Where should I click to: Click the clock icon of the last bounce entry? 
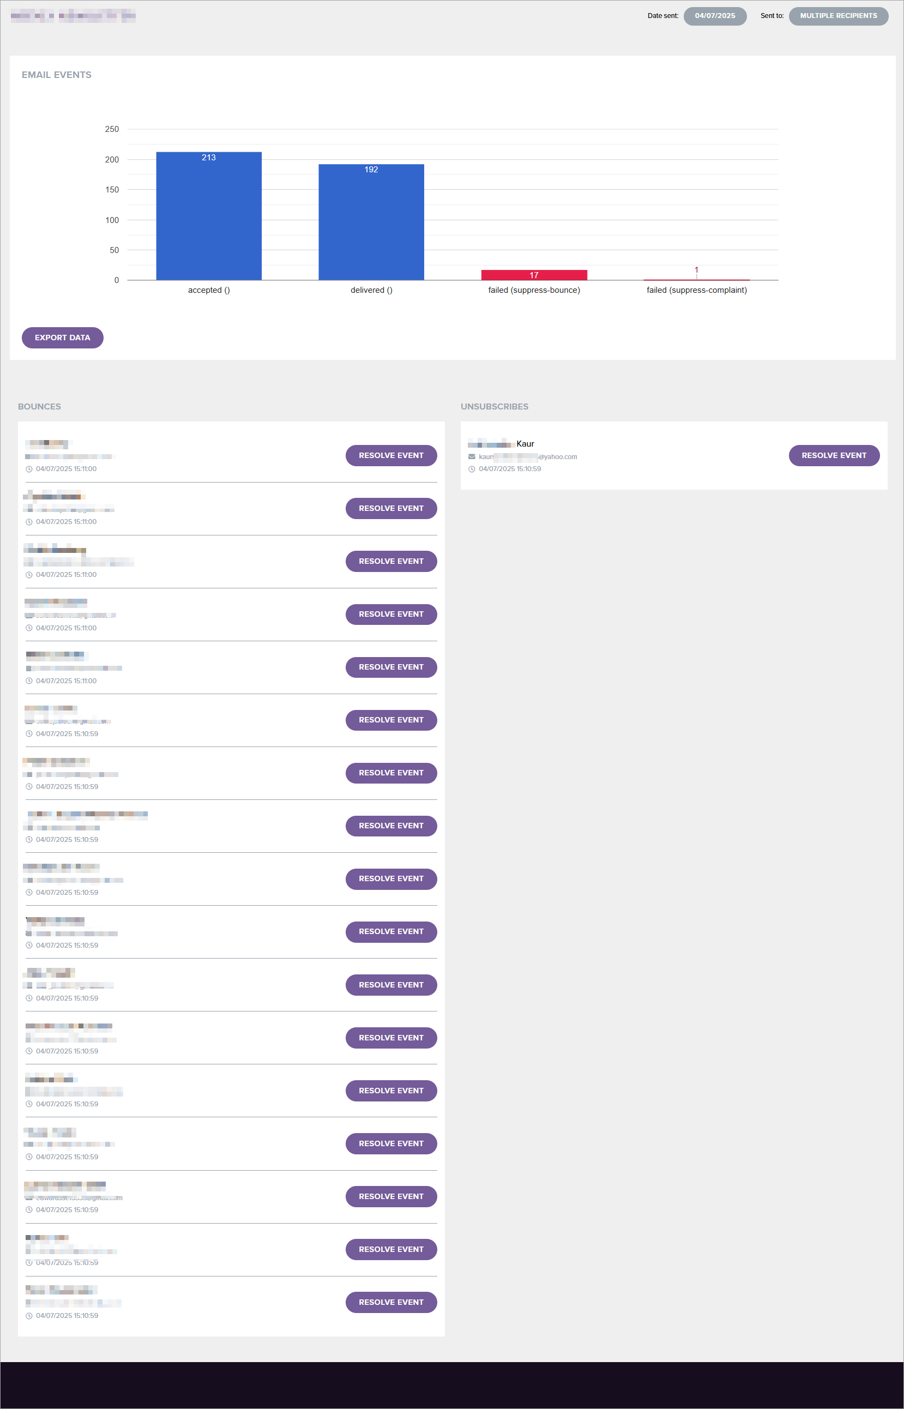[x=29, y=1316]
